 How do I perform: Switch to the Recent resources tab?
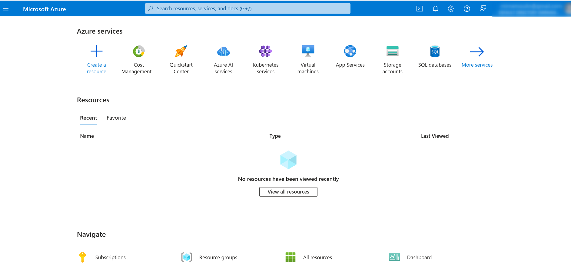click(88, 118)
